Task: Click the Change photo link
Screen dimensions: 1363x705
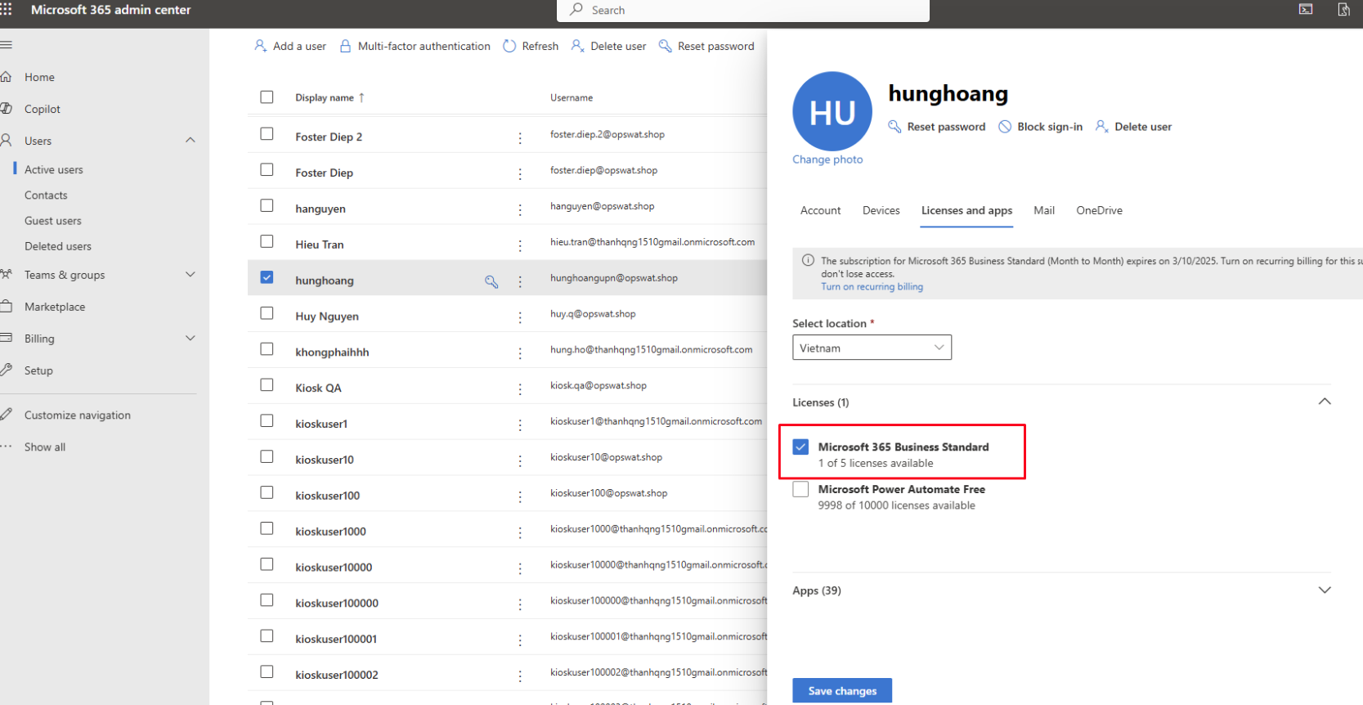Action: coord(827,159)
